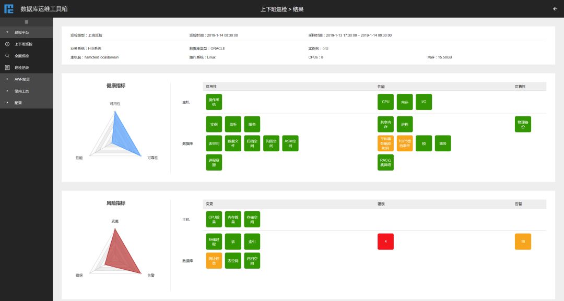The height and width of the screenshot is (301, 564).
Task: Open the CPU数量 change tile
Action: (214, 220)
